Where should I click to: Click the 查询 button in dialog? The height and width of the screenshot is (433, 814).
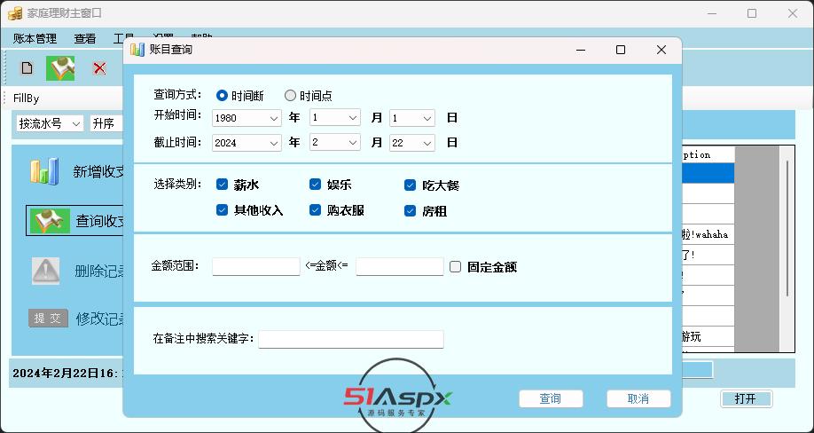coord(551,398)
